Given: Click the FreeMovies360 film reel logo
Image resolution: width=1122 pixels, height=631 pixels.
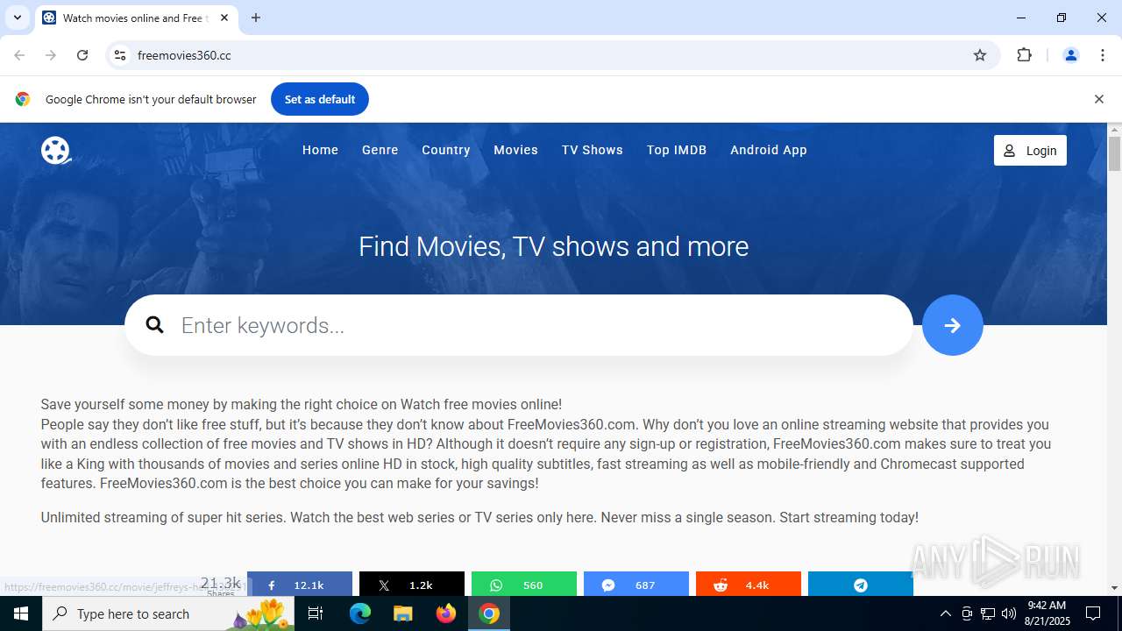Looking at the screenshot, I should (x=55, y=150).
